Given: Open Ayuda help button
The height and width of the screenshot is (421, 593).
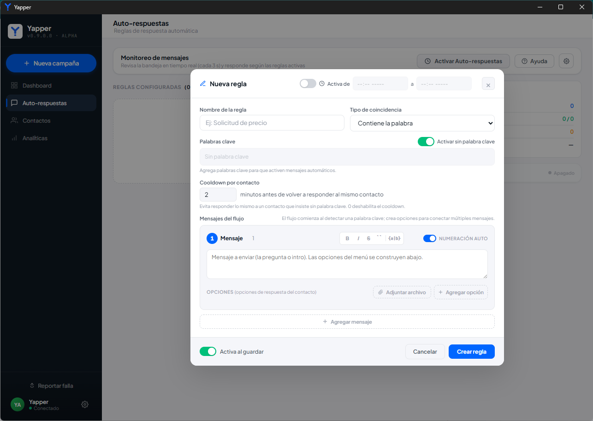Looking at the screenshot, I should (x=534, y=61).
